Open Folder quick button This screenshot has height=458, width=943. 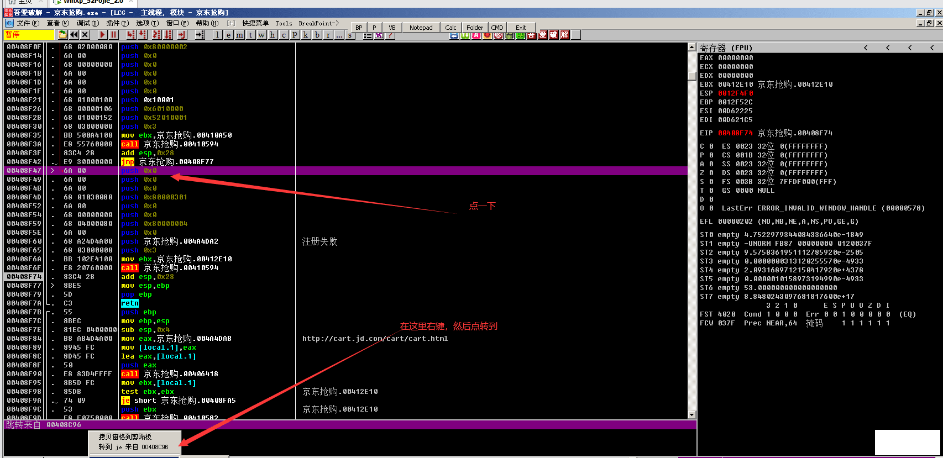475,27
